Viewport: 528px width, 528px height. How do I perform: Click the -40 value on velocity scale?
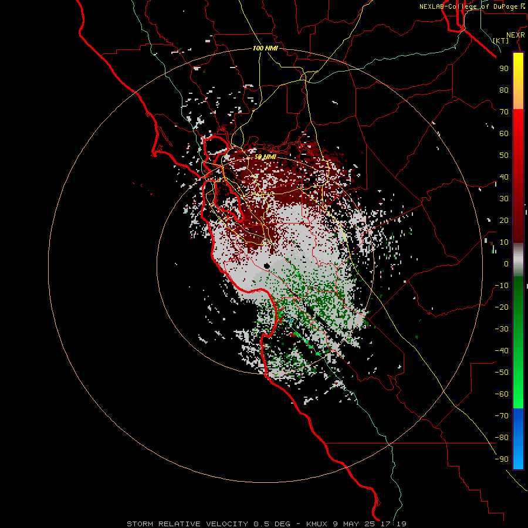click(x=502, y=351)
